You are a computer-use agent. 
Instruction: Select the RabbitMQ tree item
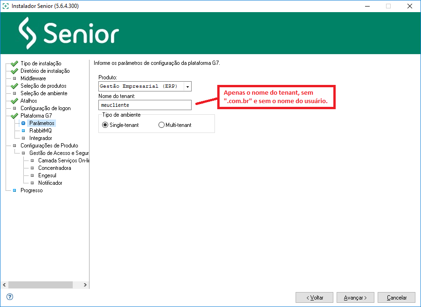[x=41, y=131]
